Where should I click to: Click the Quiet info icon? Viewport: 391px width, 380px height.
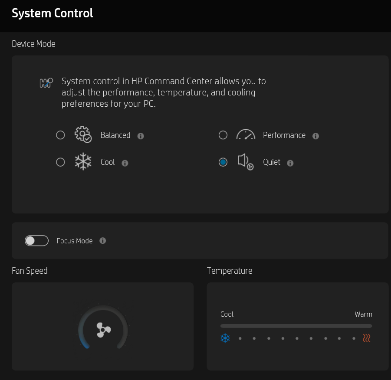290,163
